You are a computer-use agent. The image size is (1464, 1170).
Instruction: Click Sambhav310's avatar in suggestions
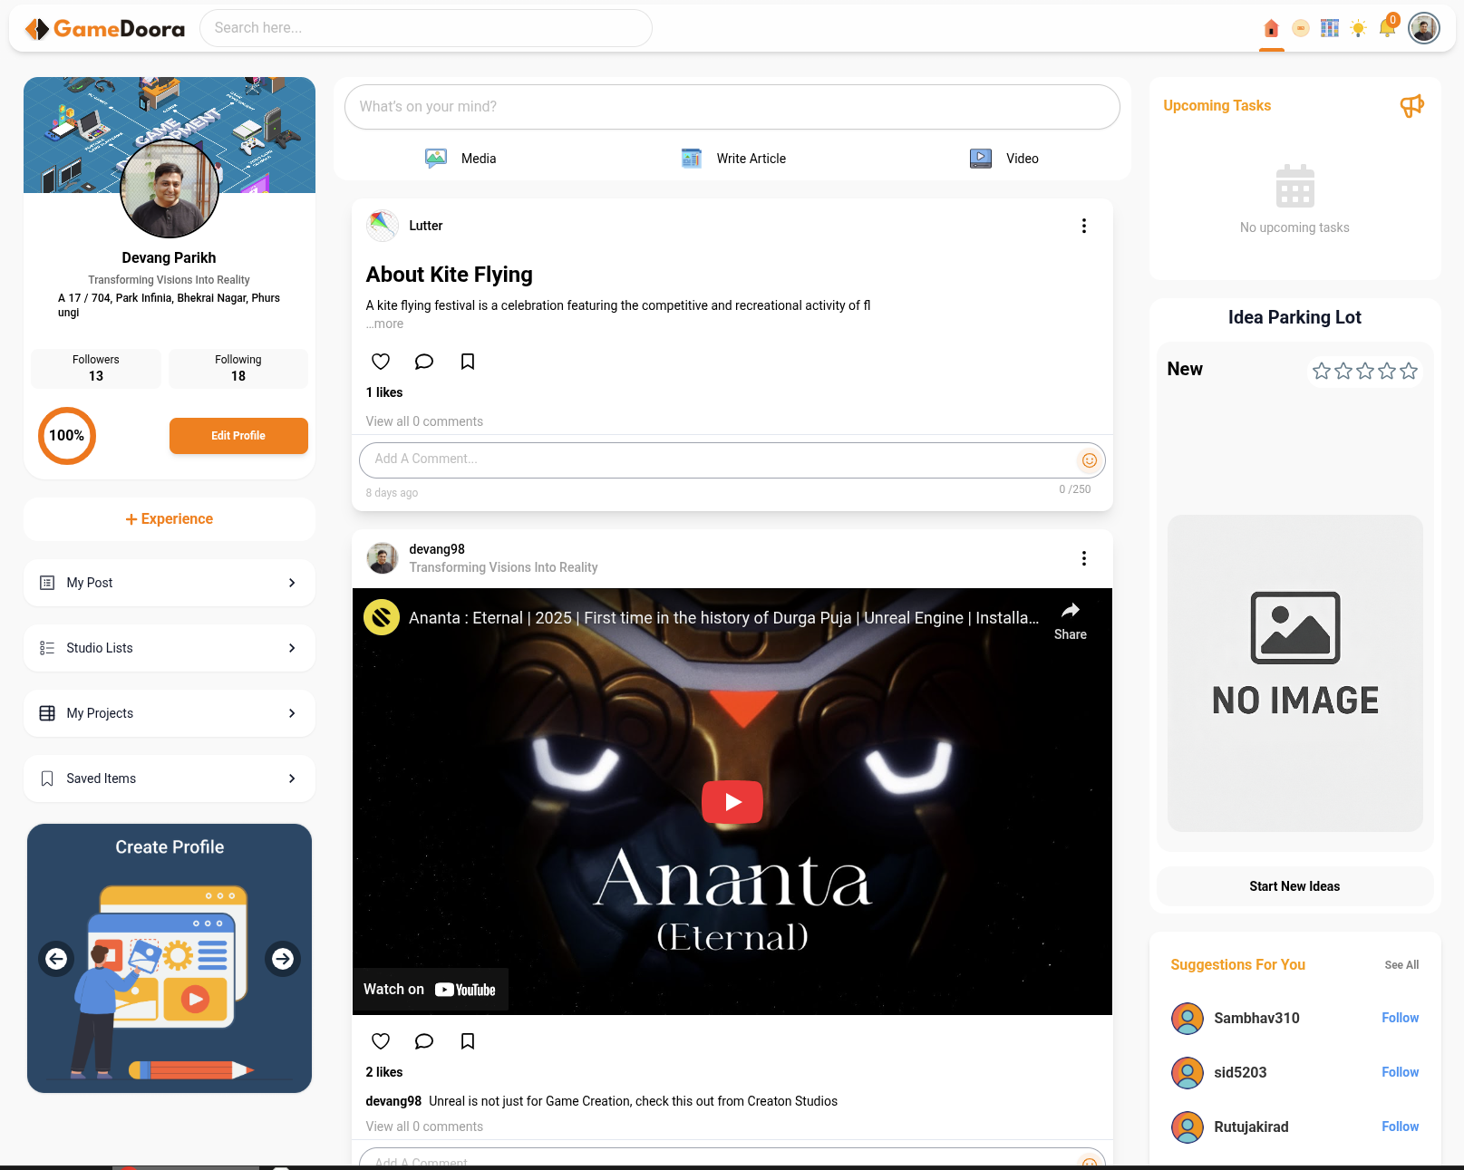tap(1188, 1019)
